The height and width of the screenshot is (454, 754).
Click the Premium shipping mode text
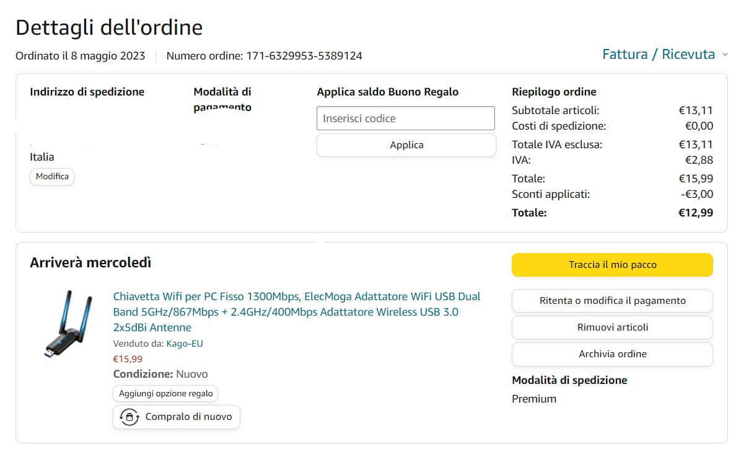click(534, 399)
